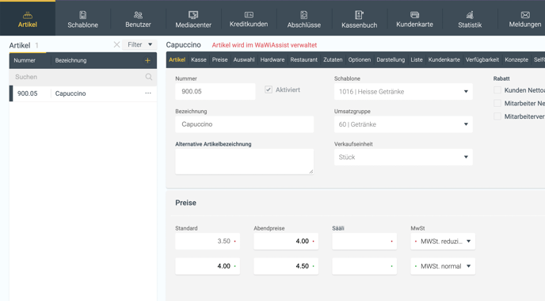Open Kundenkarte in top navigation

click(414, 20)
